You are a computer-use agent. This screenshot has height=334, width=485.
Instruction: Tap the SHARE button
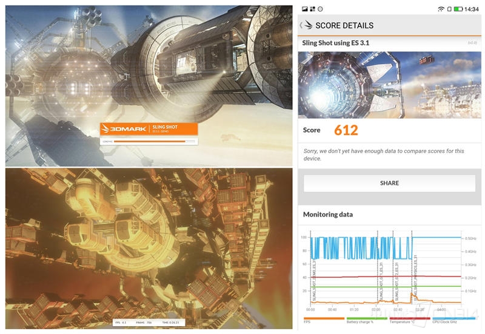(x=389, y=183)
